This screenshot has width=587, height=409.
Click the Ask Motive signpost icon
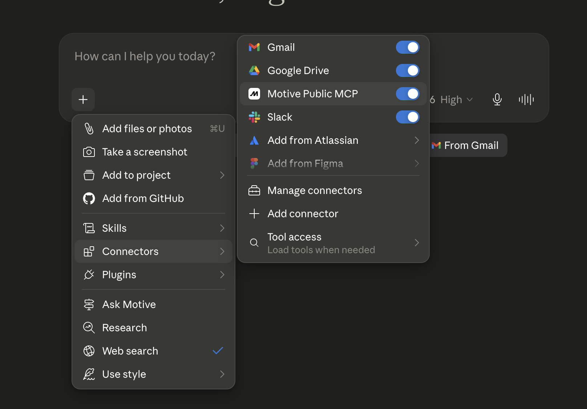coord(89,304)
